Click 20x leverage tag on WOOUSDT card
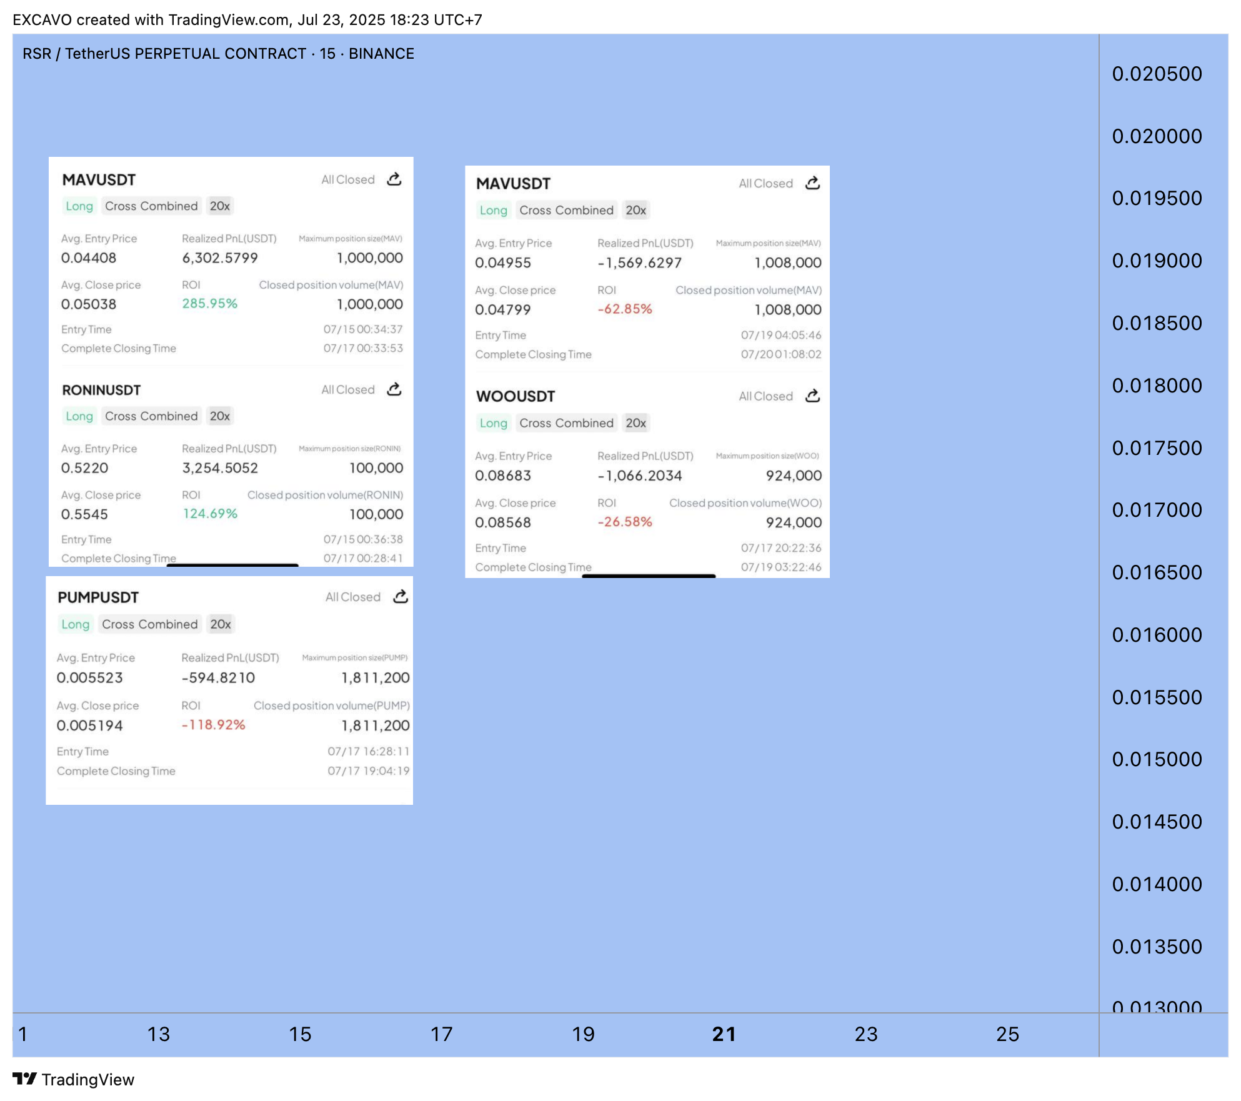Image resolution: width=1241 pixels, height=1101 pixels. pyautogui.click(x=636, y=423)
